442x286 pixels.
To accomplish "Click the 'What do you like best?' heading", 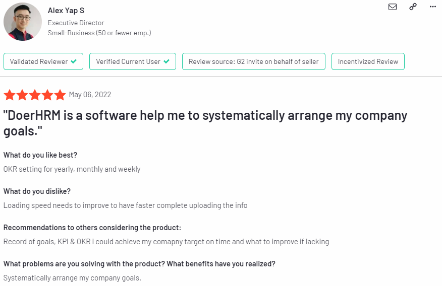I will (40, 155).
